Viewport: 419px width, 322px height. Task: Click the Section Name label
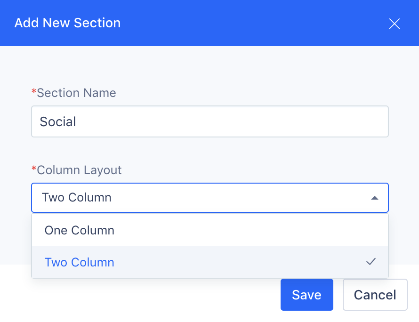click(76, 93)
